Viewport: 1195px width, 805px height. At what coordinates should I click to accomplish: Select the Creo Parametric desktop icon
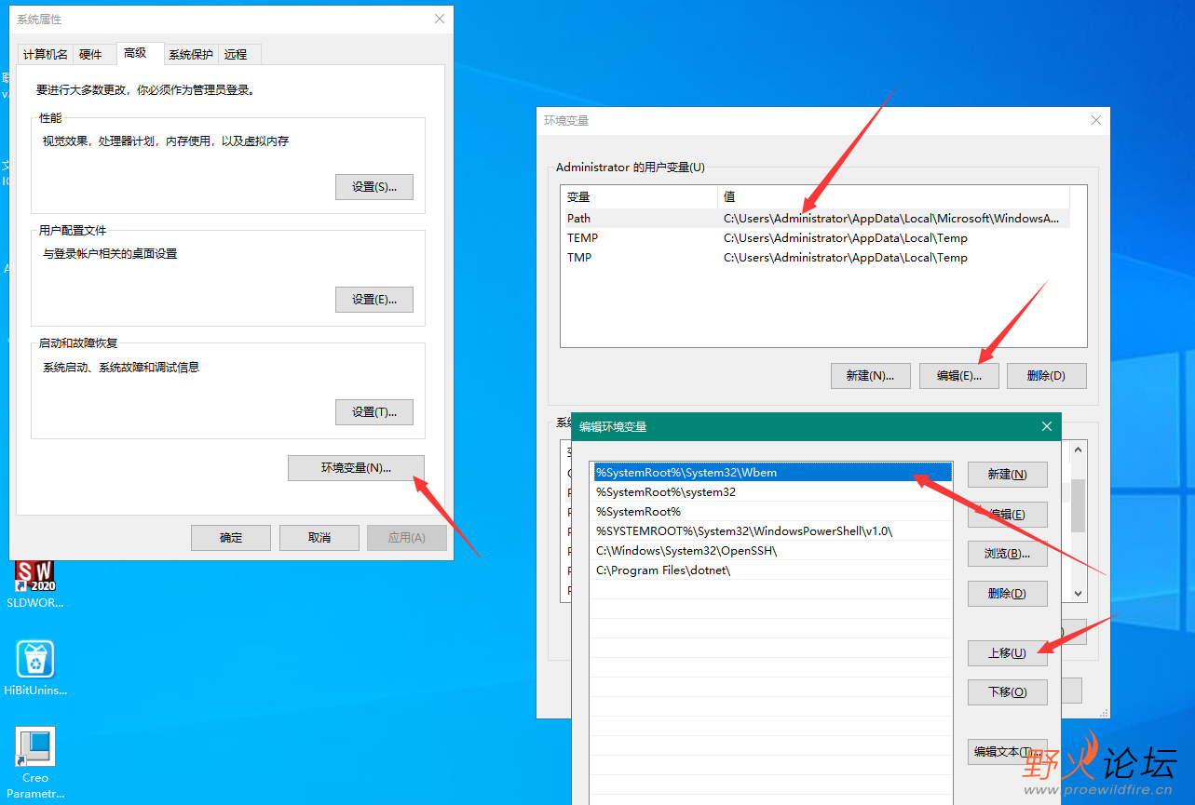click(x=35, y=761)
